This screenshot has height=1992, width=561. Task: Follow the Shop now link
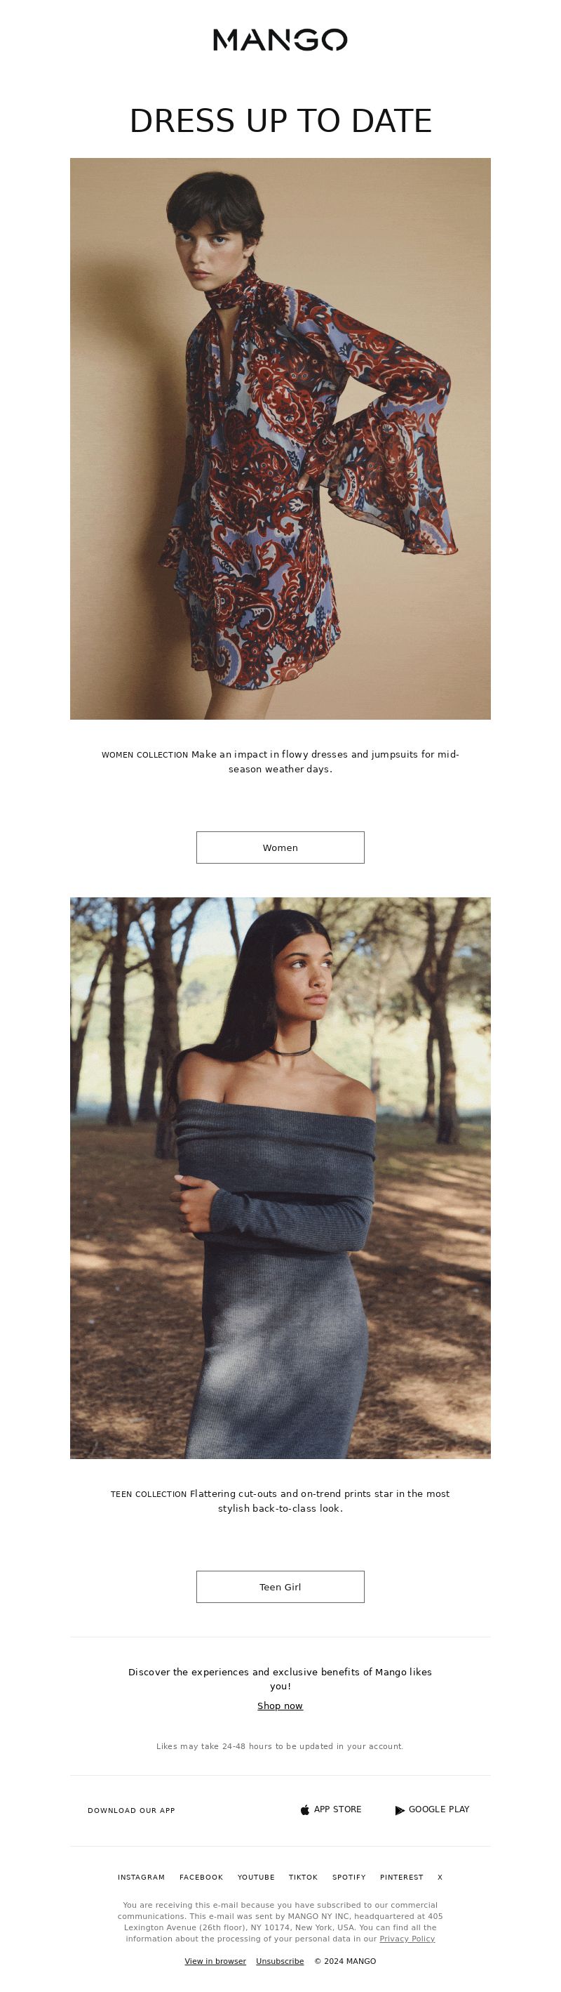click(280, 1706)
